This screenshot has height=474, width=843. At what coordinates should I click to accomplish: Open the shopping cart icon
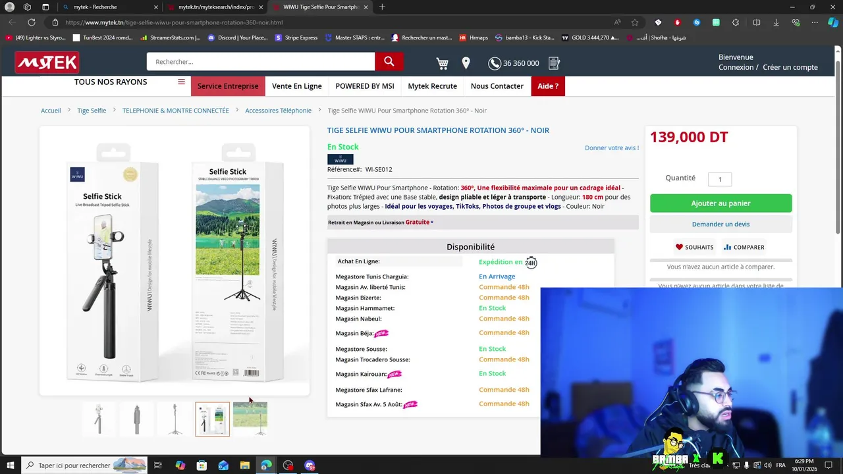pos(442,63)
